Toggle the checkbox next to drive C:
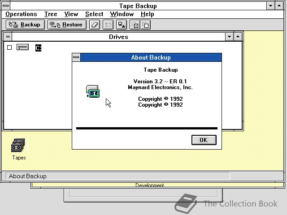 (x=9, y=47)
